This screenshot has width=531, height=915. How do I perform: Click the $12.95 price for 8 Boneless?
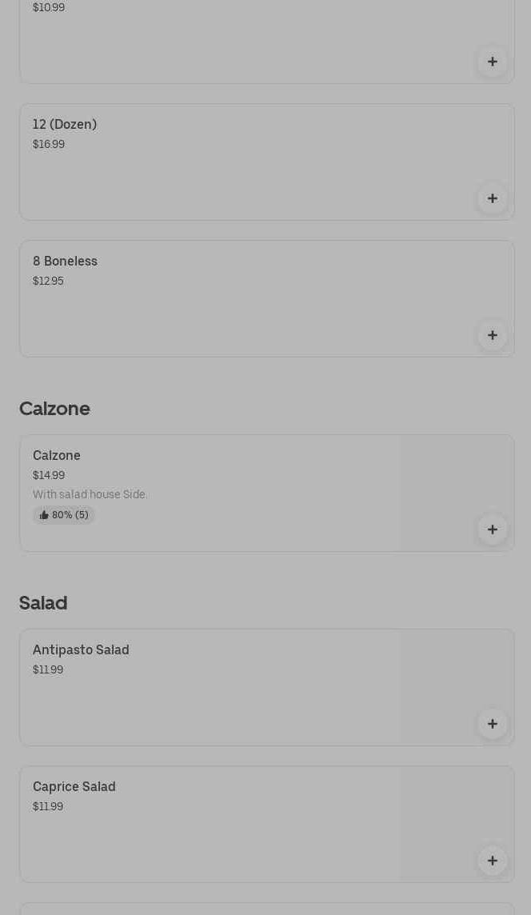pyautogui.click(x=48, y=282)
